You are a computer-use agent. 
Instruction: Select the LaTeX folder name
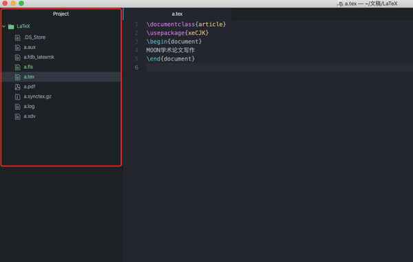click(23, 26)
